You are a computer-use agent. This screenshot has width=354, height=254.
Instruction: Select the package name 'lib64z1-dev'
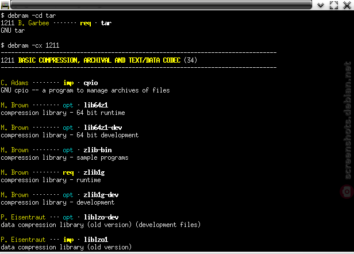pyautogui.click(x=103, y=128)
